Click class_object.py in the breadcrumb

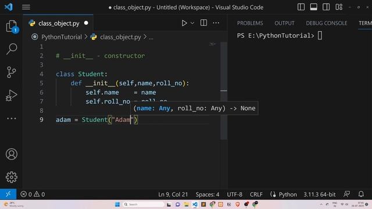click(120, 37)
